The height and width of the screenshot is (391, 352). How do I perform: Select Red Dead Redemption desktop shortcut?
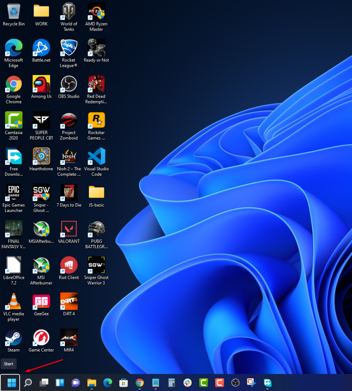(x=96, y=90)
